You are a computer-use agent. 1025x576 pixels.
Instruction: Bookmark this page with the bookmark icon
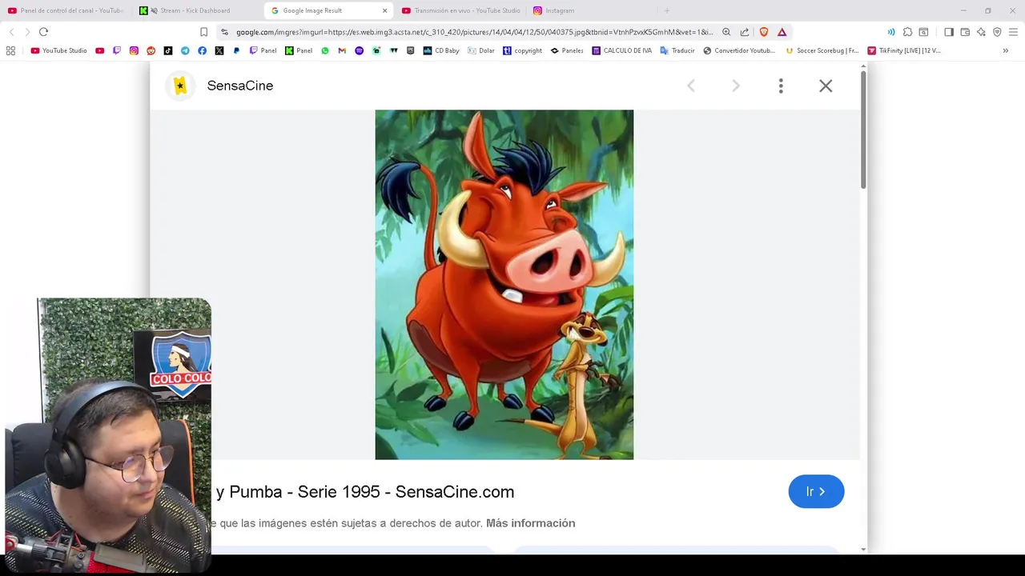click(203, 32)
